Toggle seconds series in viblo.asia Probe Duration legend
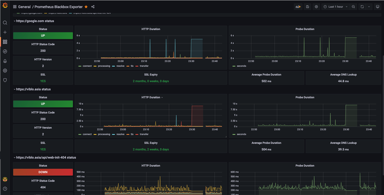This screenshot has width=384, height=195. pyautogui.click(x=239, y=134)
